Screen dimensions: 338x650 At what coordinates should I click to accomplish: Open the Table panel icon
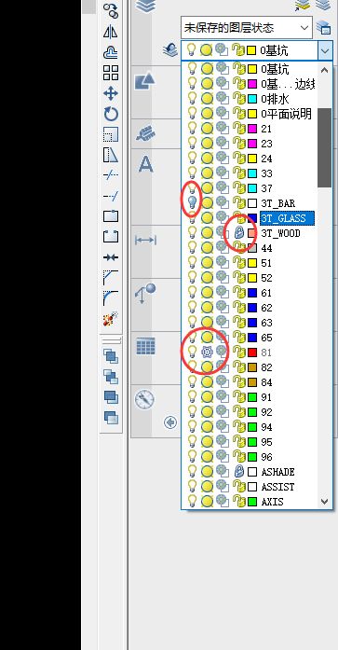145,346
